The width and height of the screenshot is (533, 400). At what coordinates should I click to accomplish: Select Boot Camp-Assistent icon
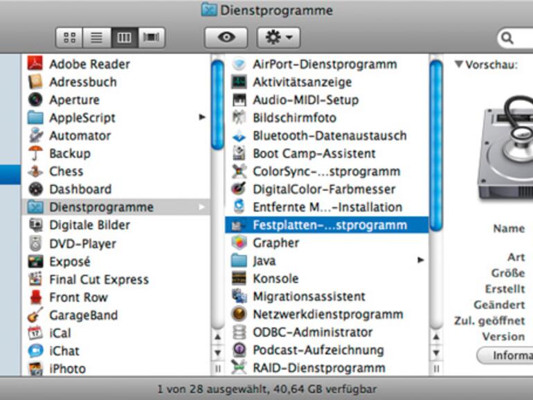coord(239,153)
